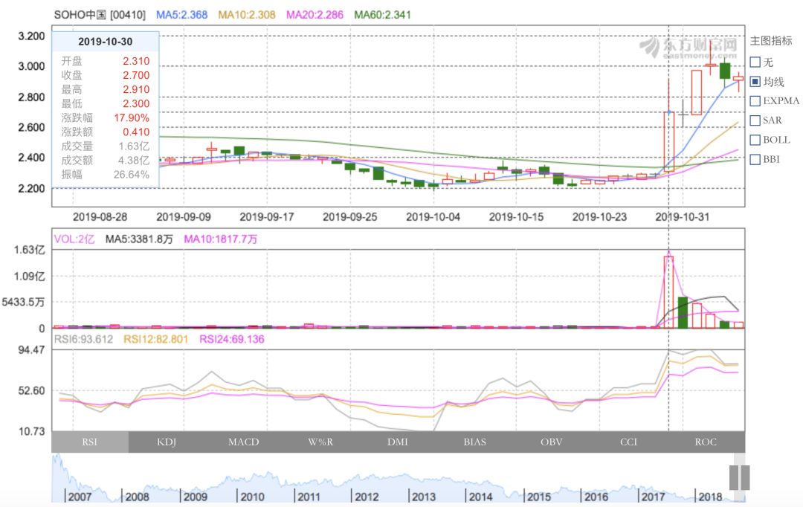Switch to the OBV indicator tab

(552, 442)
